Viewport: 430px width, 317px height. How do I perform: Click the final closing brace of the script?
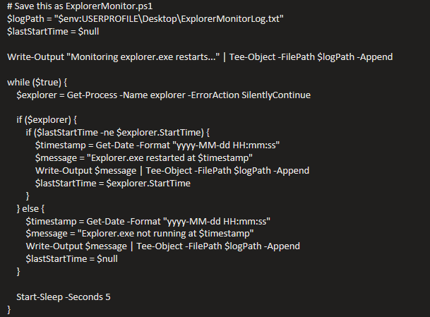[8, 310]
